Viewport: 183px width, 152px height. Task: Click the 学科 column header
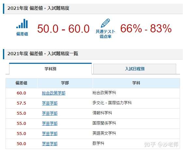tap(136, 83)
